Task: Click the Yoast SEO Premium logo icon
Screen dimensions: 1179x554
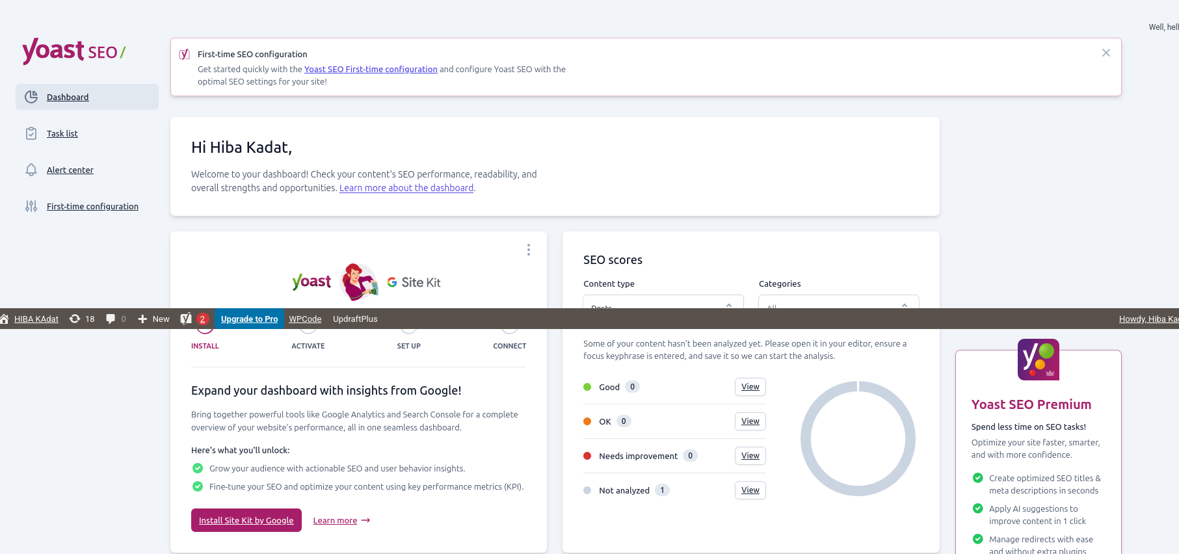Action: [1039, 360]
